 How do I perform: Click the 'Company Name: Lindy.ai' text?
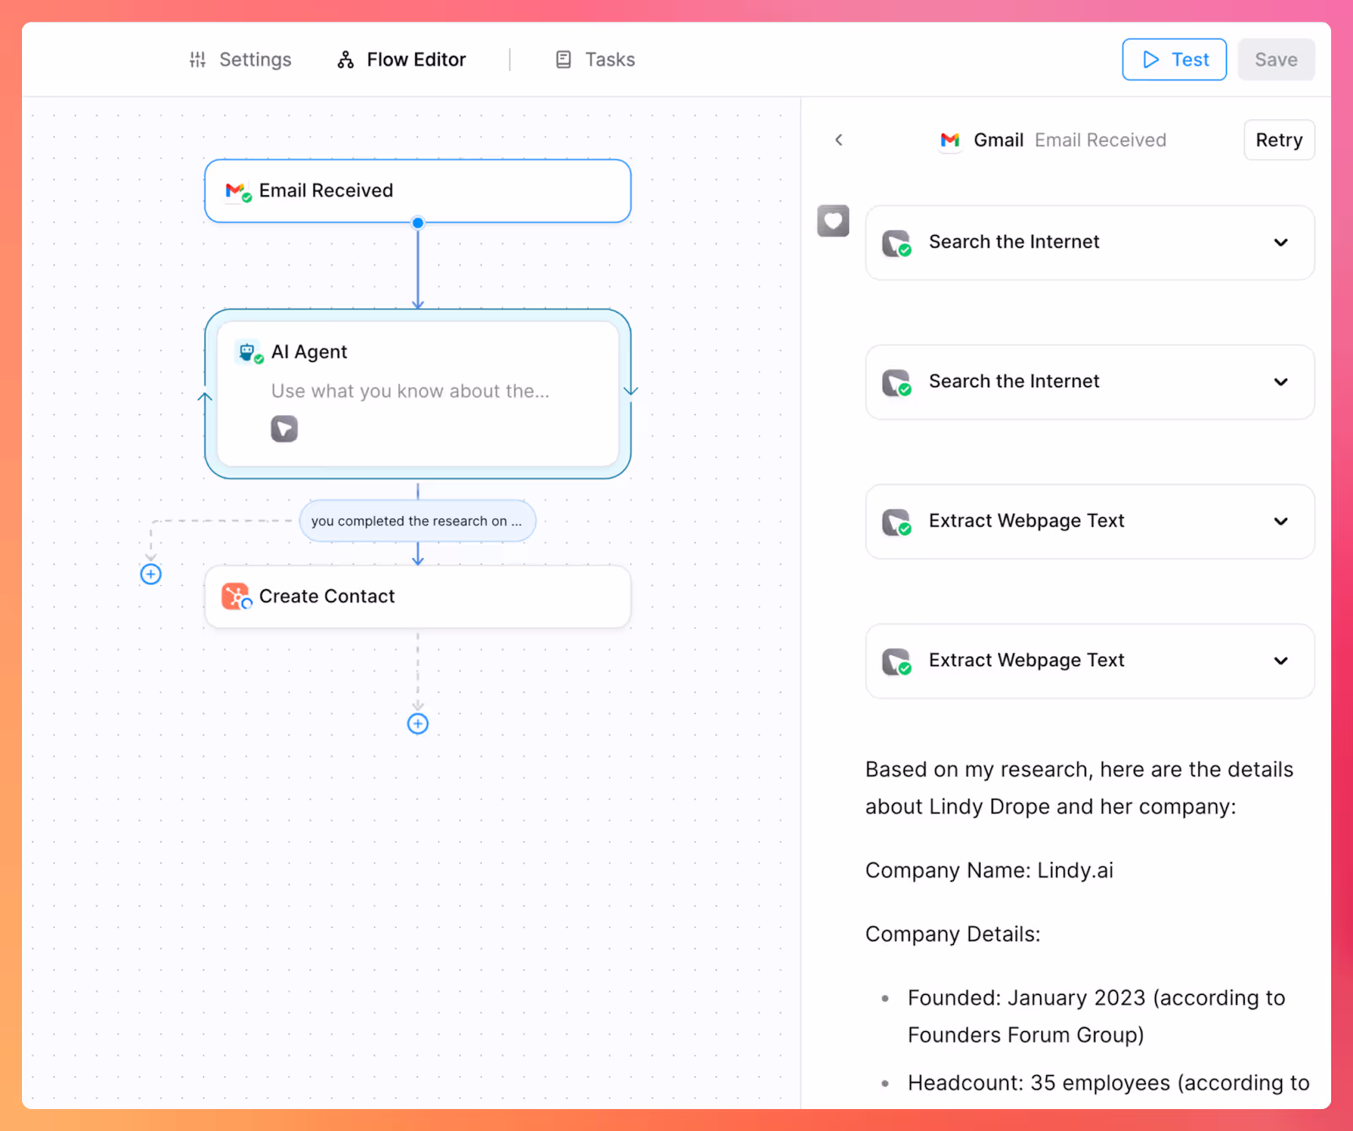tap(989, 871)
